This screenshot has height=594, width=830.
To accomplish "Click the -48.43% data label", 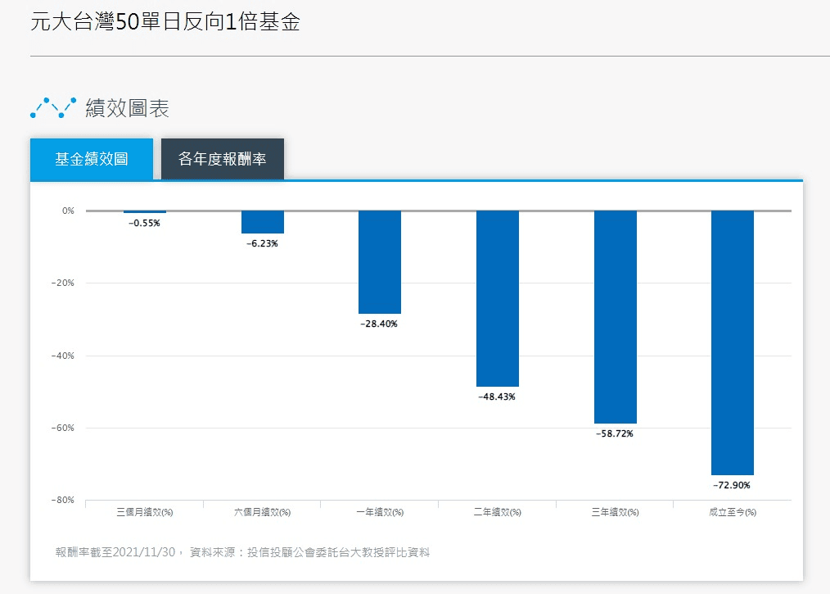I will [x=497, y=397].
